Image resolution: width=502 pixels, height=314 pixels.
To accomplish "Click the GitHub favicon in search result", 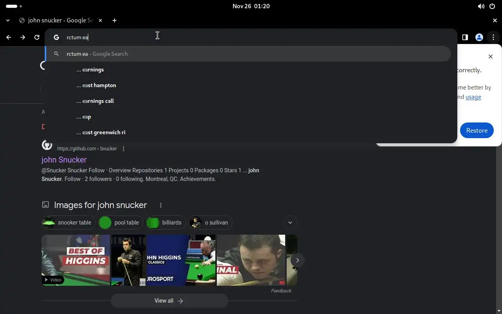I will click(47, 145).
